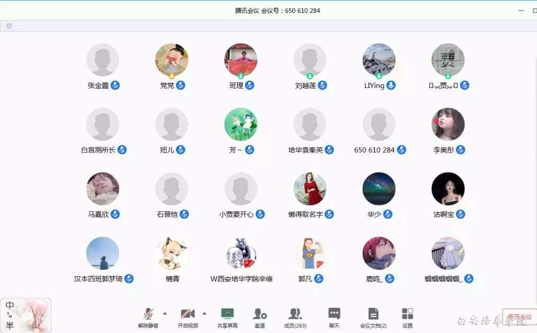Click microphone icon beside LIYing
Screen dimensions: 537x333
point(391,85)
